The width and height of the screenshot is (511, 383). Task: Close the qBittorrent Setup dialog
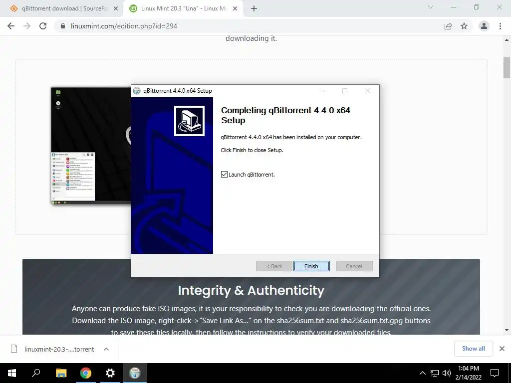368,91
